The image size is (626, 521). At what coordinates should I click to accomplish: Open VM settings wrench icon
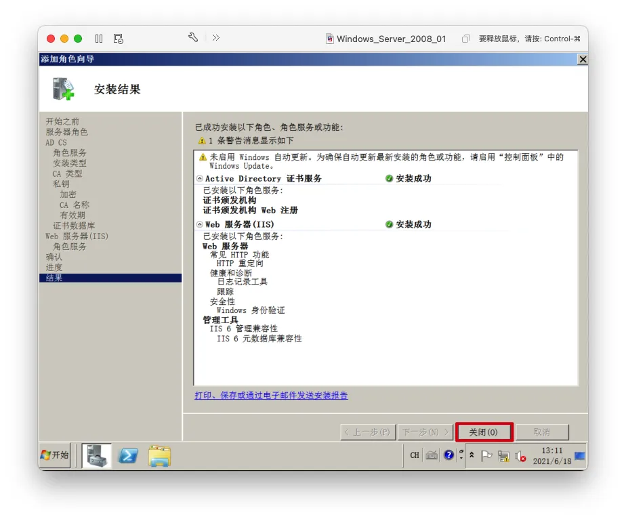coord(193,37)
